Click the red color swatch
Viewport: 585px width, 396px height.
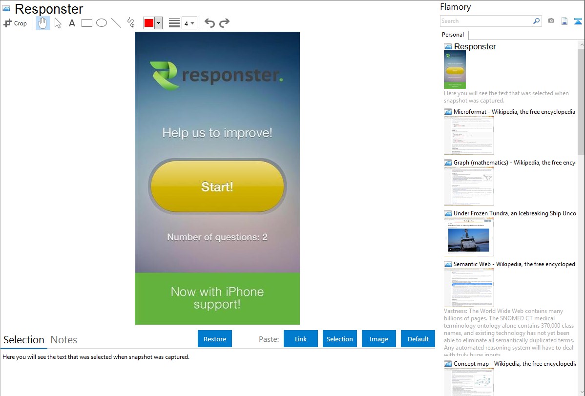click(149, 23)
